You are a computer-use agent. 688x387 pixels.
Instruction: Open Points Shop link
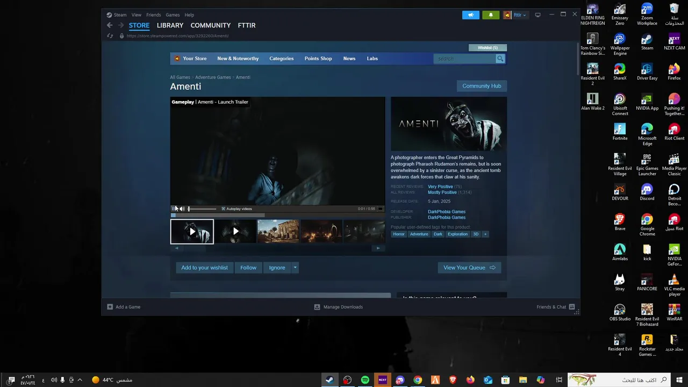click(x=318, y=59)
